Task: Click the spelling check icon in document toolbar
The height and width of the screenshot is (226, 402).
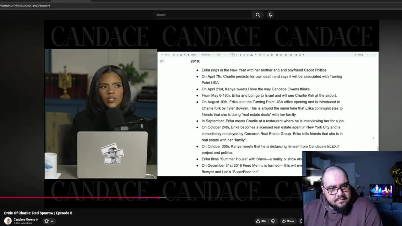Action: click(x=185, y=55)
